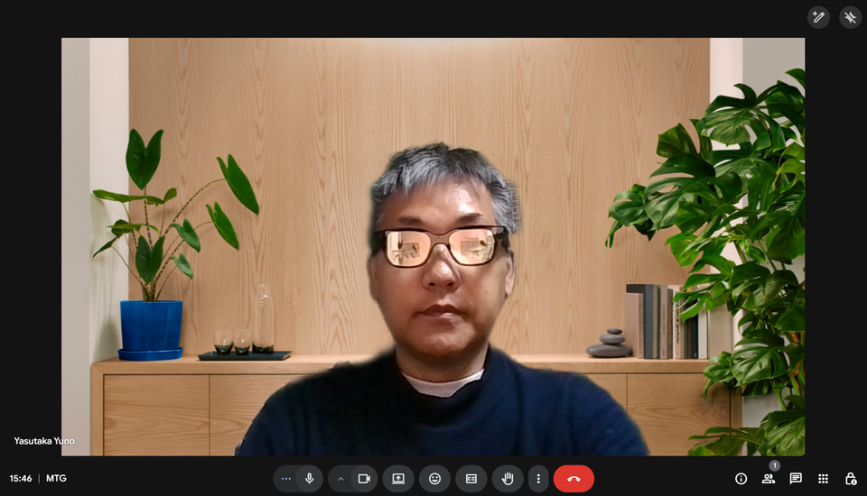Open the visual effects wand icon
867x496 pixels.
click(x=818, y=18)
